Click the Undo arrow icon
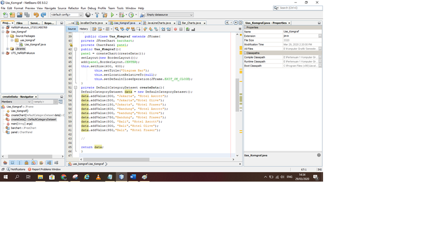This screenshot has width=424, height=238. [x=36, y=15]
